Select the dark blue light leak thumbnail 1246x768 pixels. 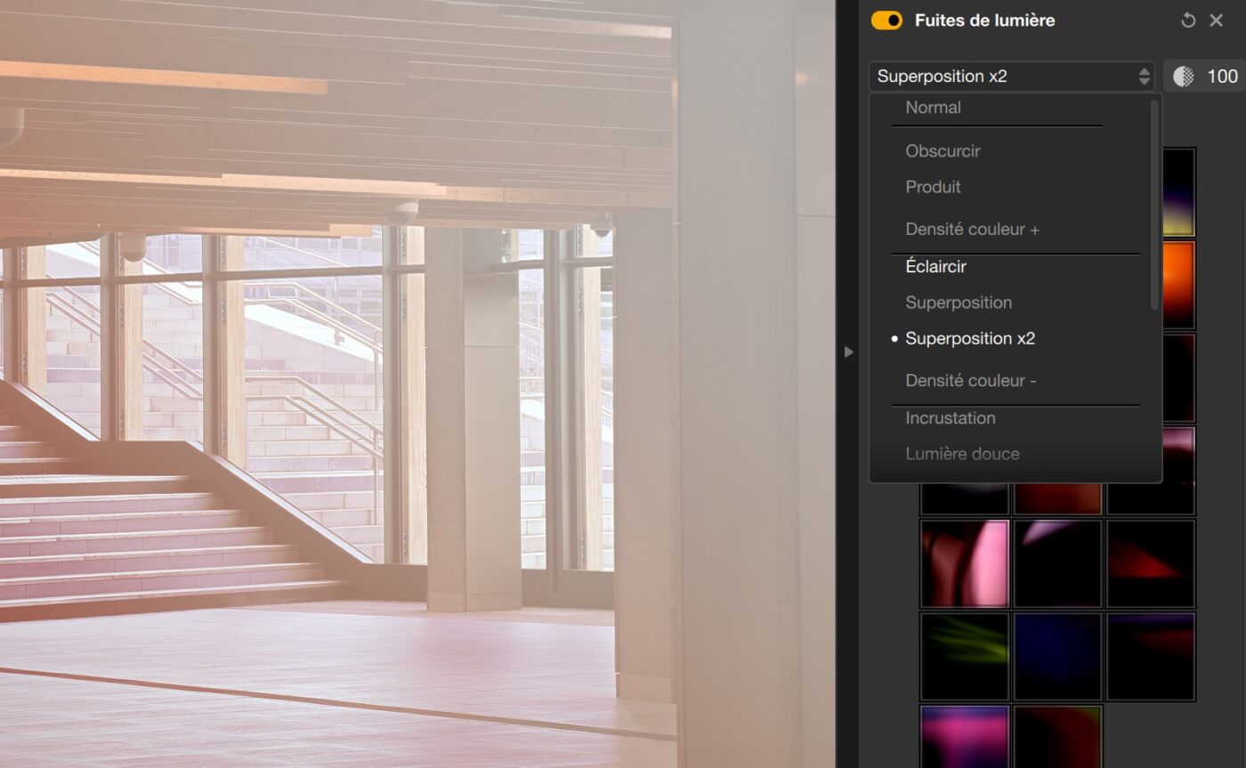1057,656
